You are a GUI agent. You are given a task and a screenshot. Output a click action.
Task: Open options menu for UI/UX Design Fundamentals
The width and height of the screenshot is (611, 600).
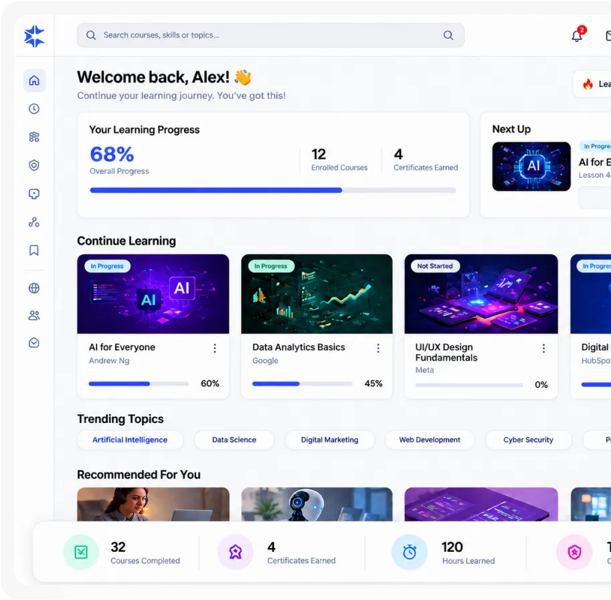[x=543, y=348]
